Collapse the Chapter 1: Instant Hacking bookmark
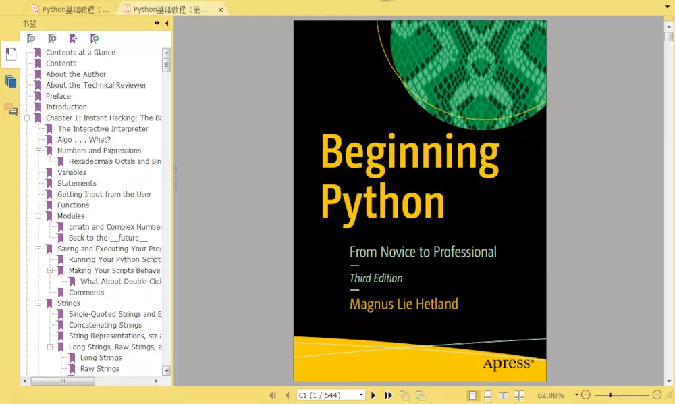The image size is (675, 404). pyautogui.click(x=27, y=118)
